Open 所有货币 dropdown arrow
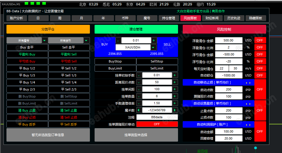 click(86, 40)
